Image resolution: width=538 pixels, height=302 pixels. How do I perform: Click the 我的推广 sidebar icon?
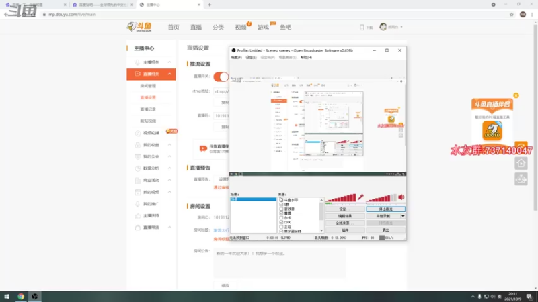point(138,204)
